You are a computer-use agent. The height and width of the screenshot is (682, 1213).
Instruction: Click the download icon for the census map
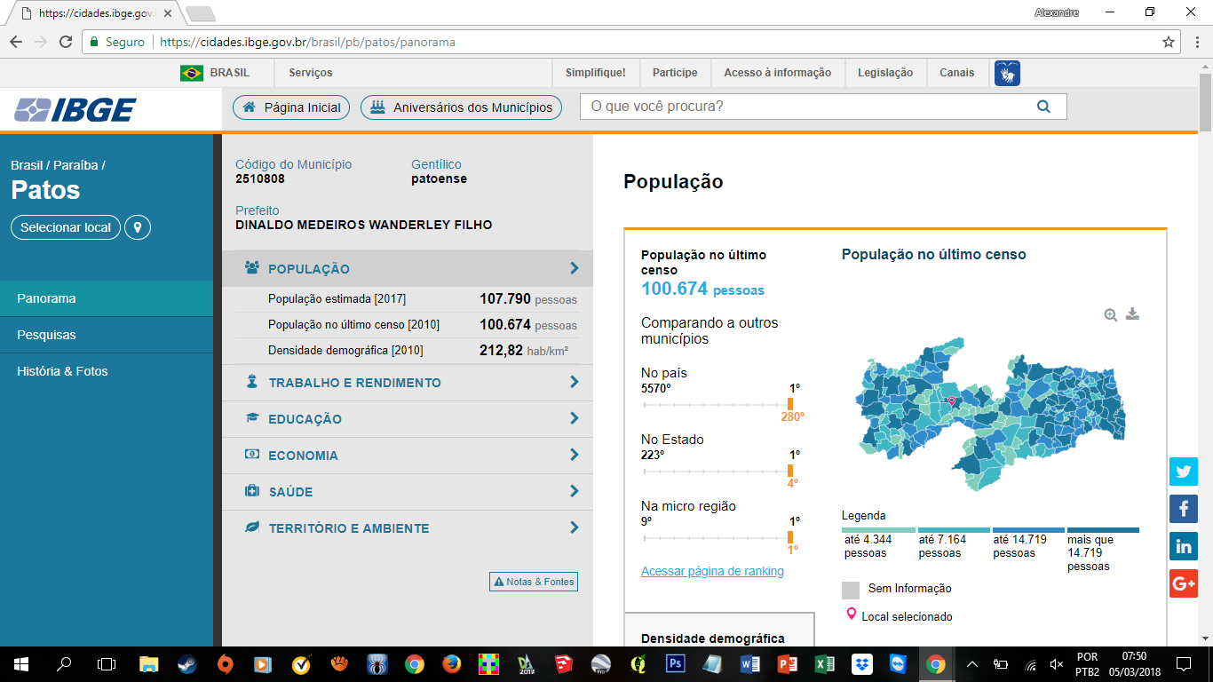(1132, 313)
